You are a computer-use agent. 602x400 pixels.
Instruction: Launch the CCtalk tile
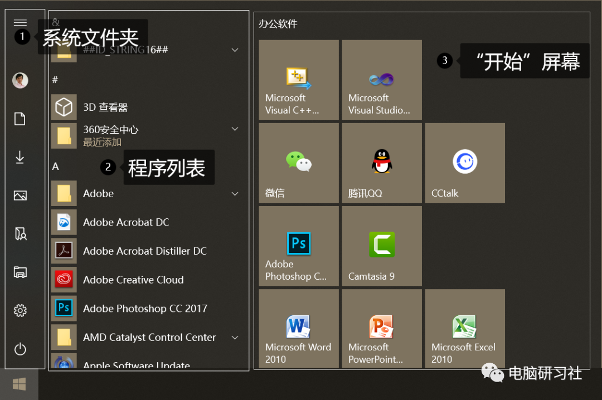click(465, 163)
